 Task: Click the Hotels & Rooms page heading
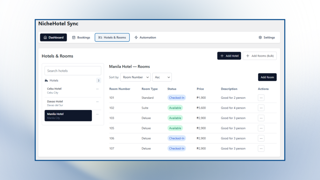click(x=57, y=56)
